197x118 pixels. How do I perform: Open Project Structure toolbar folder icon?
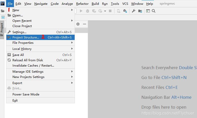click(x=140, y=11)
